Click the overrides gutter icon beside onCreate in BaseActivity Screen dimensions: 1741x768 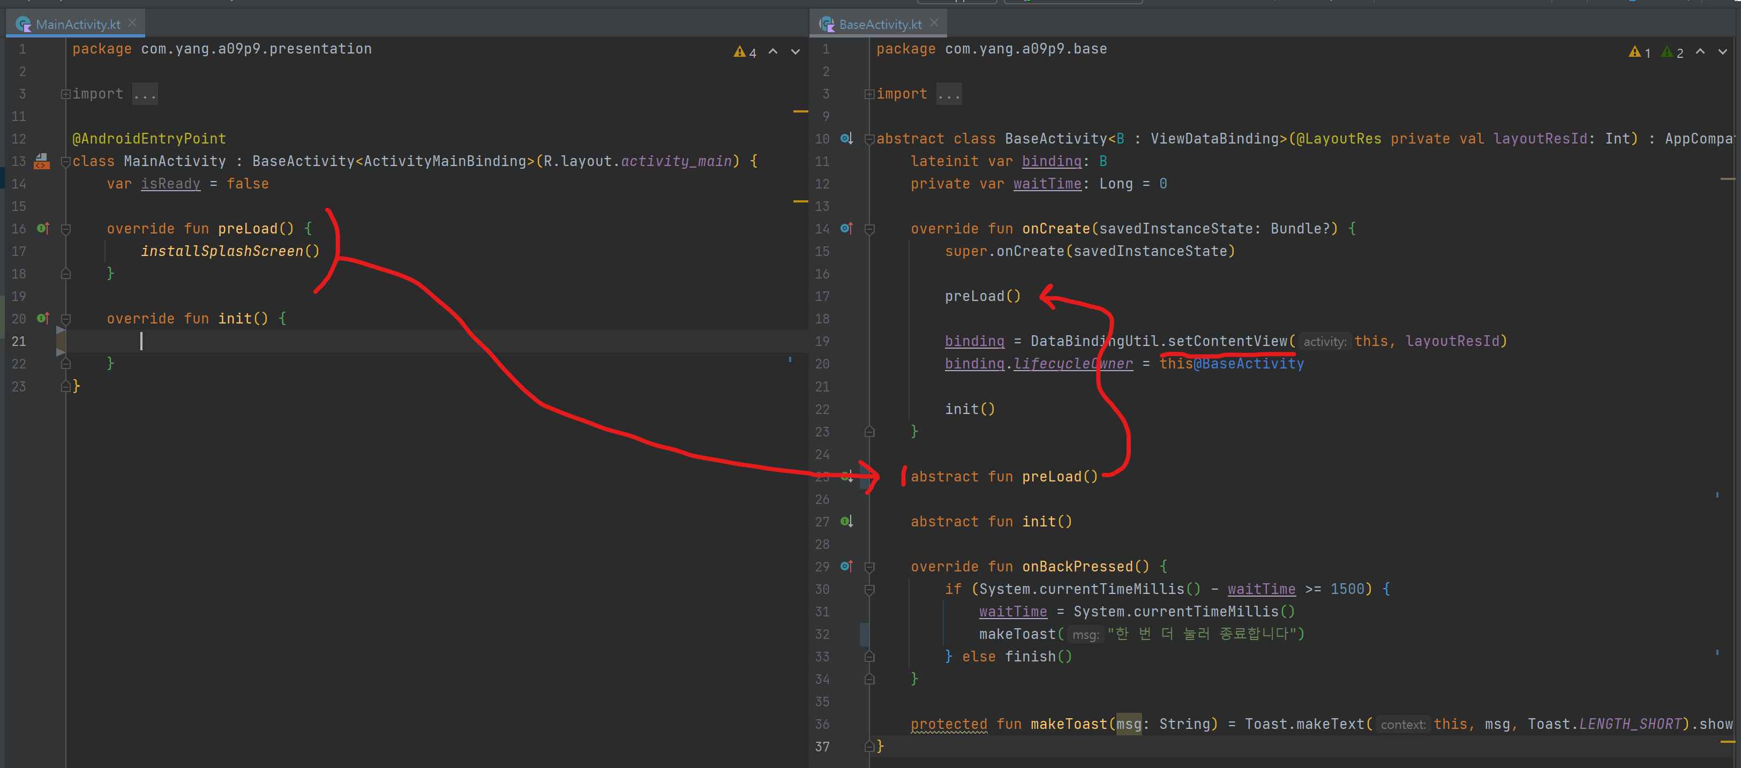pos(846,228)
